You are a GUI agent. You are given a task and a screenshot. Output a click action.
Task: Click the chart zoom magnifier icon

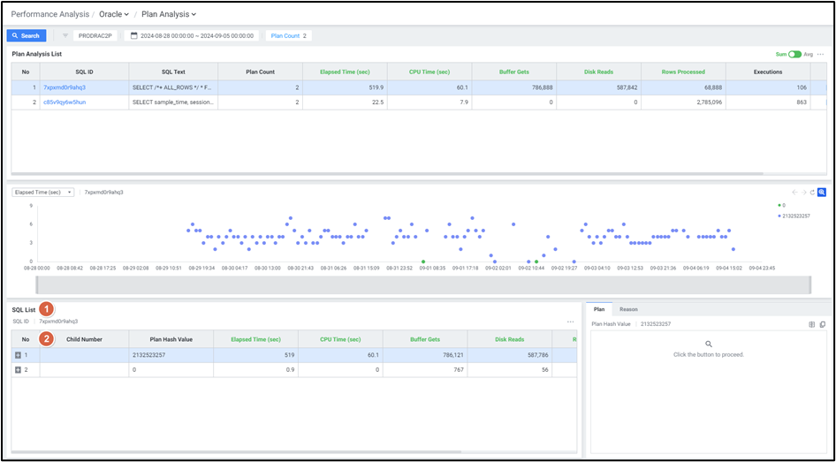click(822, 192)
